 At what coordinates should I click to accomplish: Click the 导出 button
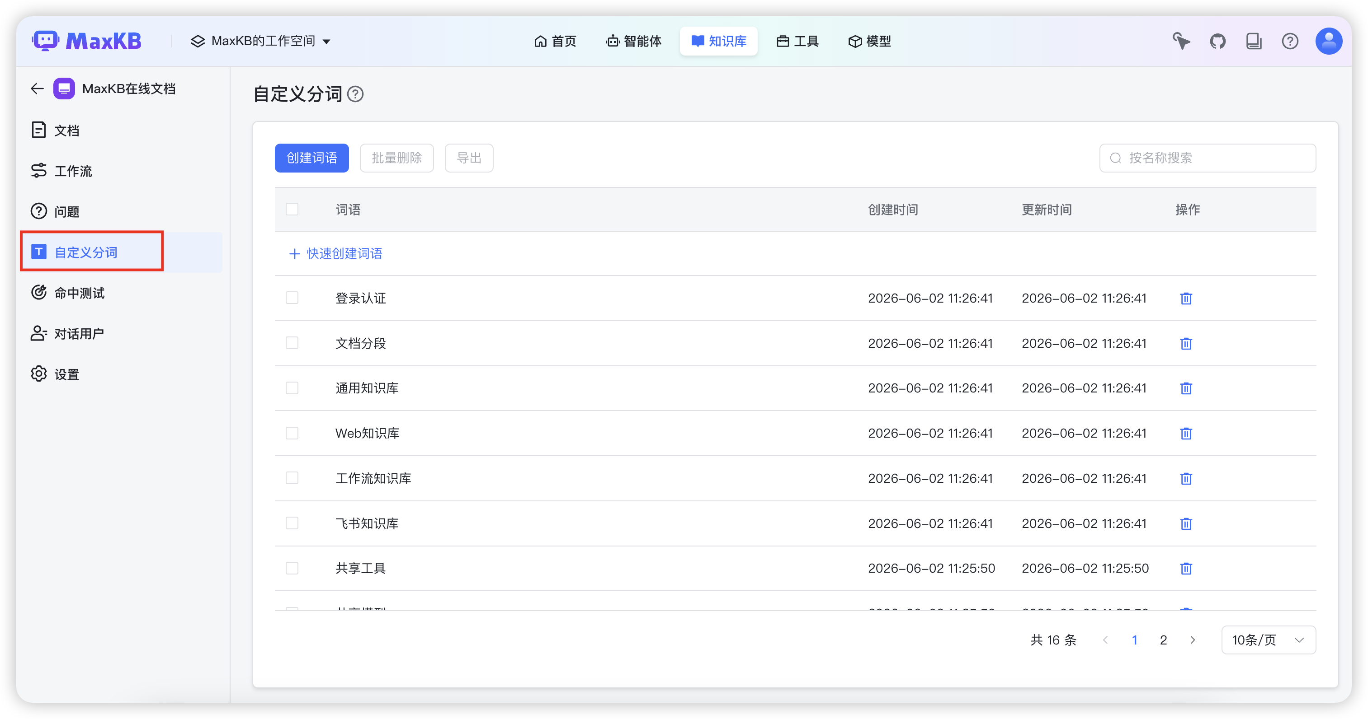[469, 158]
